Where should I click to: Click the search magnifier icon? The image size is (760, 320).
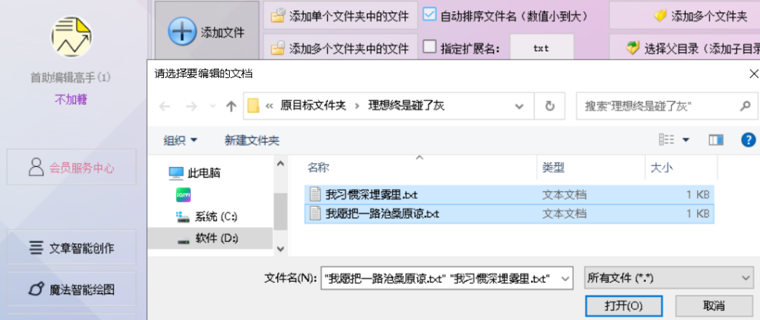point(746,106)
